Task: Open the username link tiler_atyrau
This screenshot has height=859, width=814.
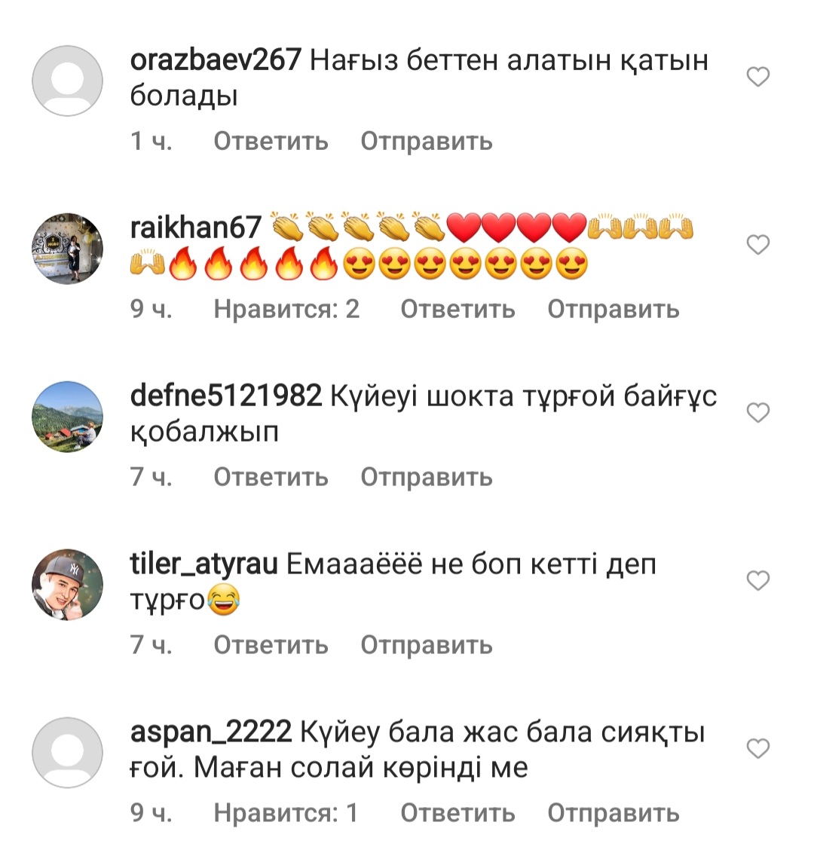Action: click(204, 565)
